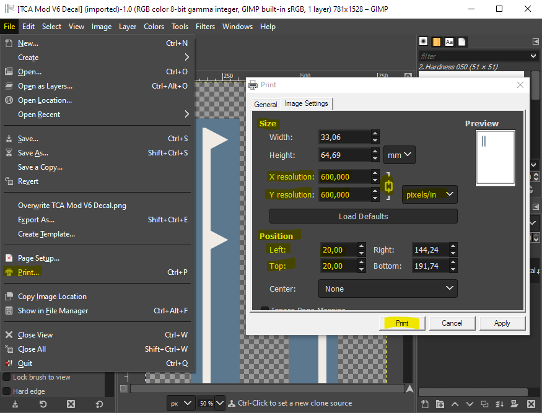Choose Print... from the File menu
The width and height of the screenshot is (542, 413).
tap(97, 272)
